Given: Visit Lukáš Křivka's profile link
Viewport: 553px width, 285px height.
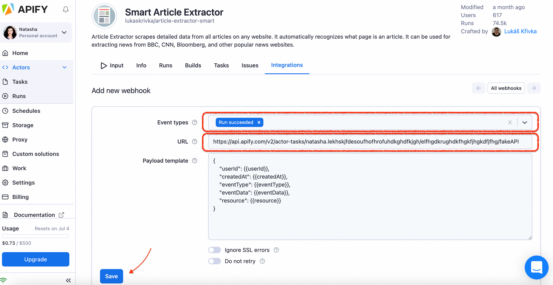Looking at the screenshot, I should pos(521,31).
